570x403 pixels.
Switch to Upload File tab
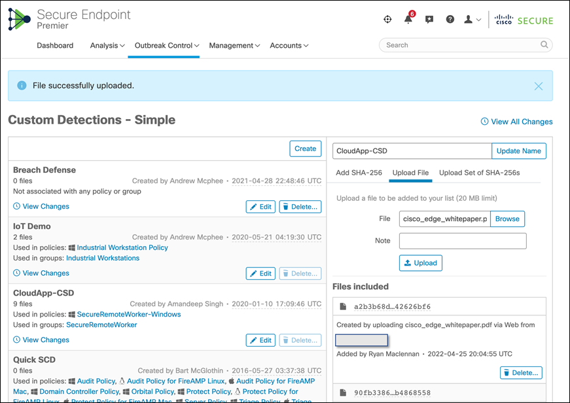410,173
